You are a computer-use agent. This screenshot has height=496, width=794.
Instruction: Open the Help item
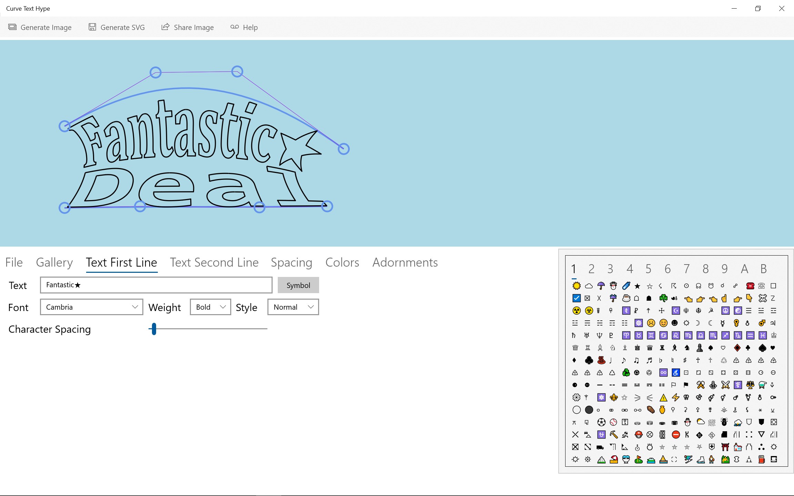pos(244,27)
